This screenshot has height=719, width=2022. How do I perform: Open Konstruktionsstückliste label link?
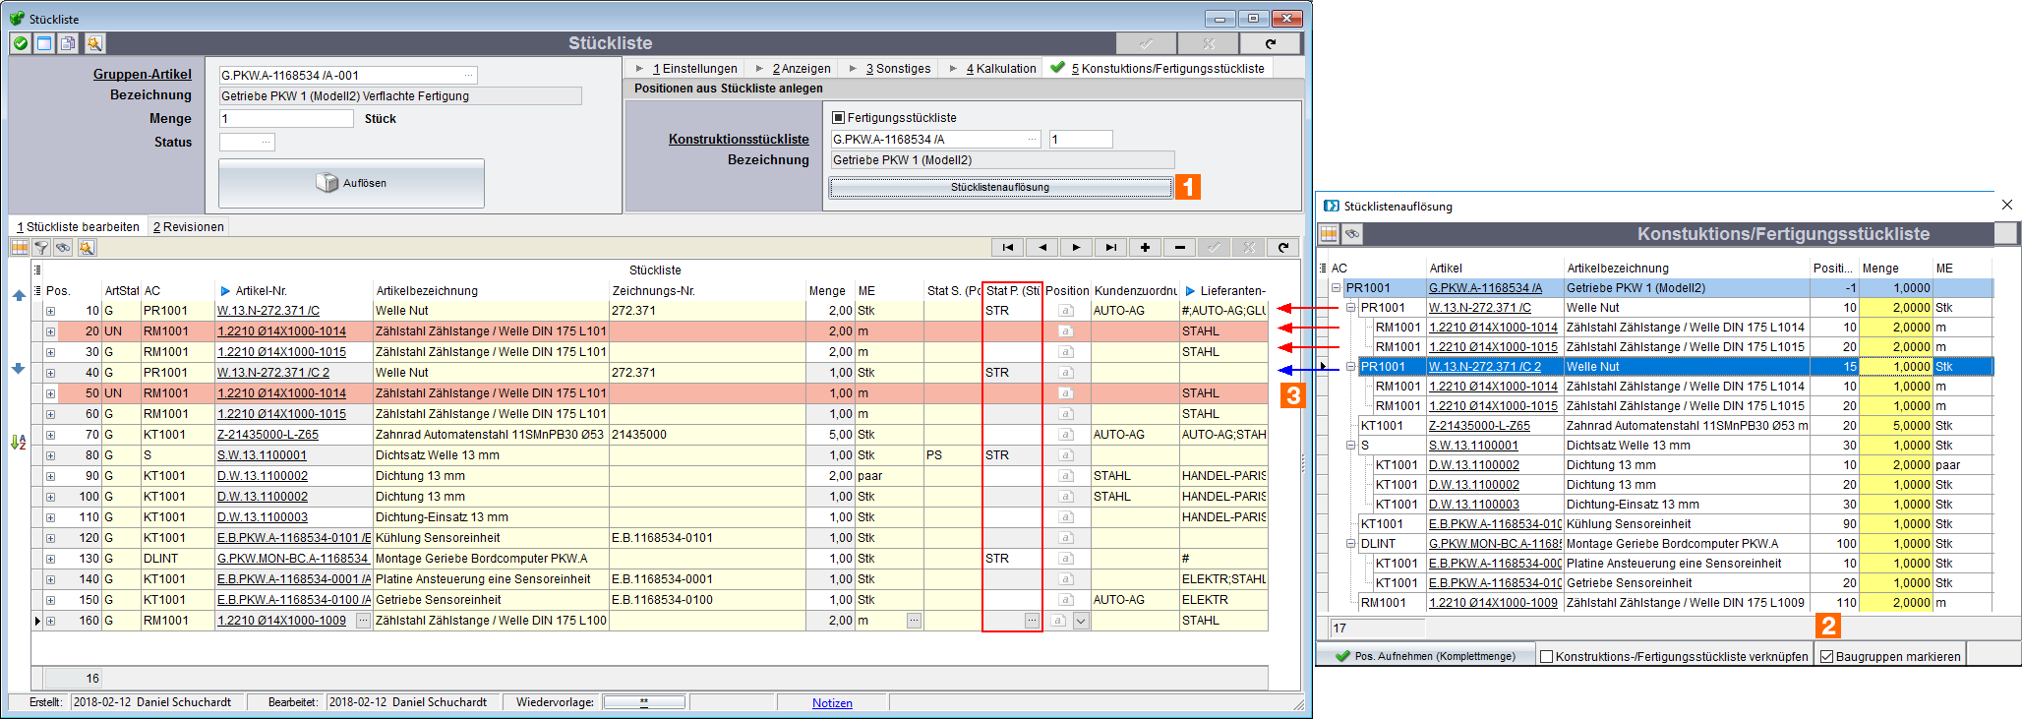739,139
